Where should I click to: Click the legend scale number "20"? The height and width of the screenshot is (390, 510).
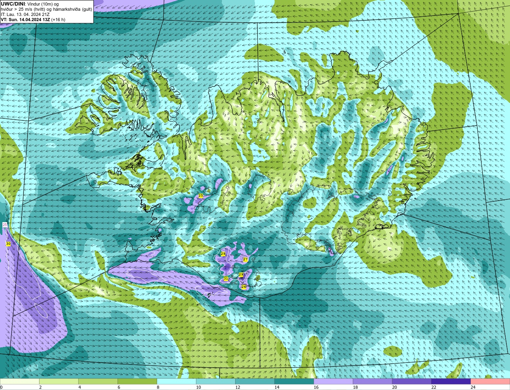pos(394,387)
